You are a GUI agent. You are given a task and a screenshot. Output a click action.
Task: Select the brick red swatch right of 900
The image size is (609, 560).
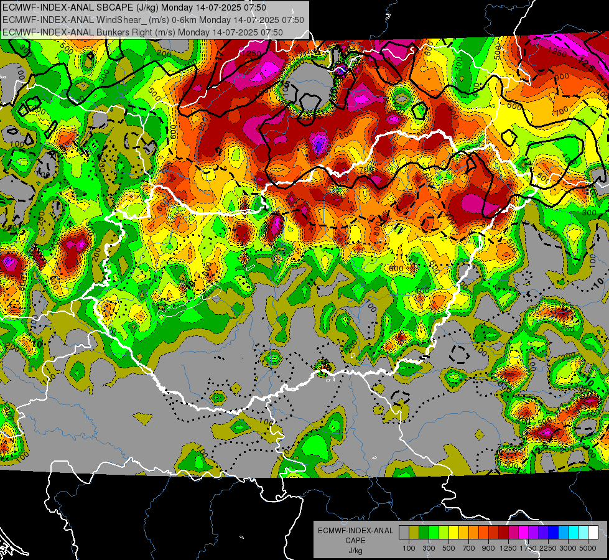[x=494, y=533]
